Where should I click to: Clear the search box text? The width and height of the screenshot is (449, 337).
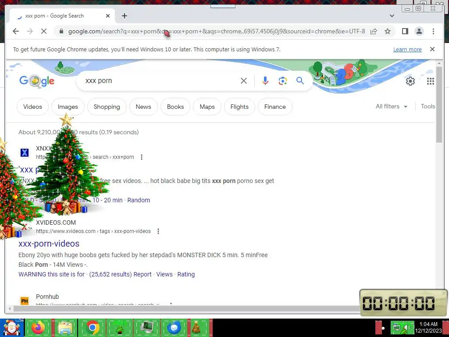pyautogui.click(x=244, y=81)
